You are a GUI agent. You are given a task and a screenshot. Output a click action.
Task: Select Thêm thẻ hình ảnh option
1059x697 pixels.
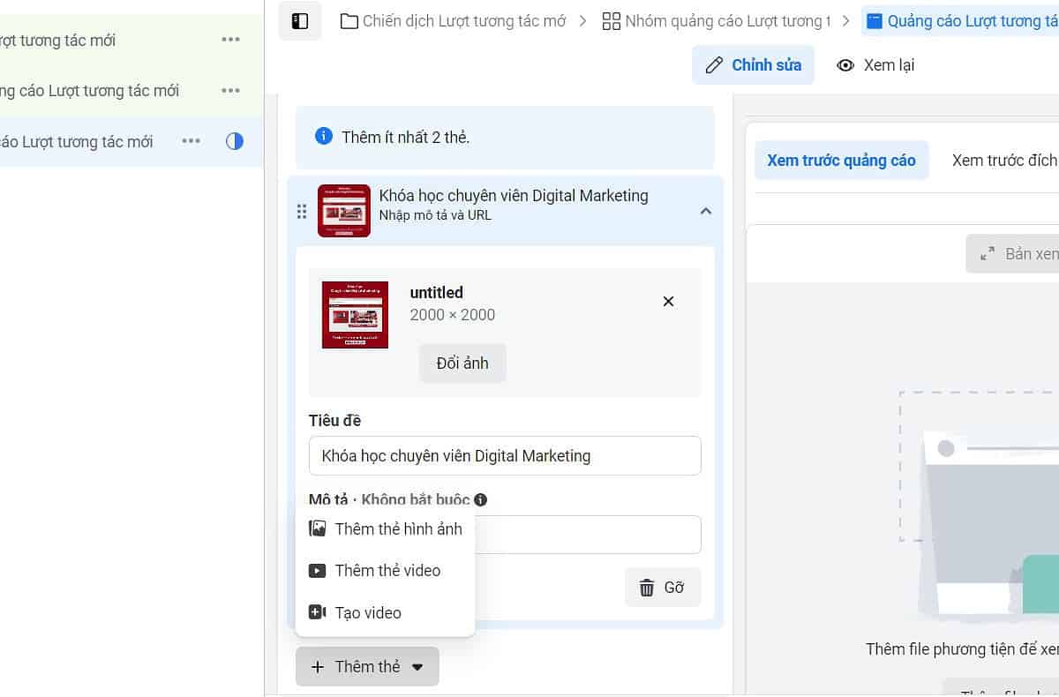click(386, 528)
